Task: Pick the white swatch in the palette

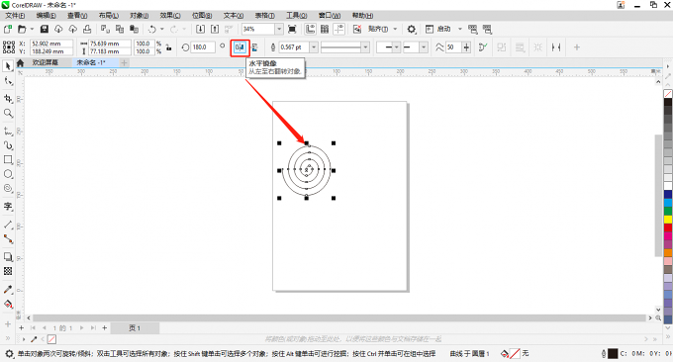Action: point(668,186)
